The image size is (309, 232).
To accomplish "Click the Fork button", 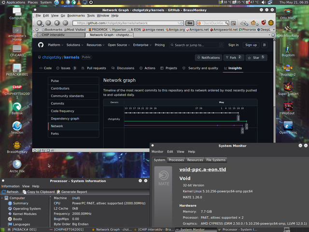I will [234, 58].
